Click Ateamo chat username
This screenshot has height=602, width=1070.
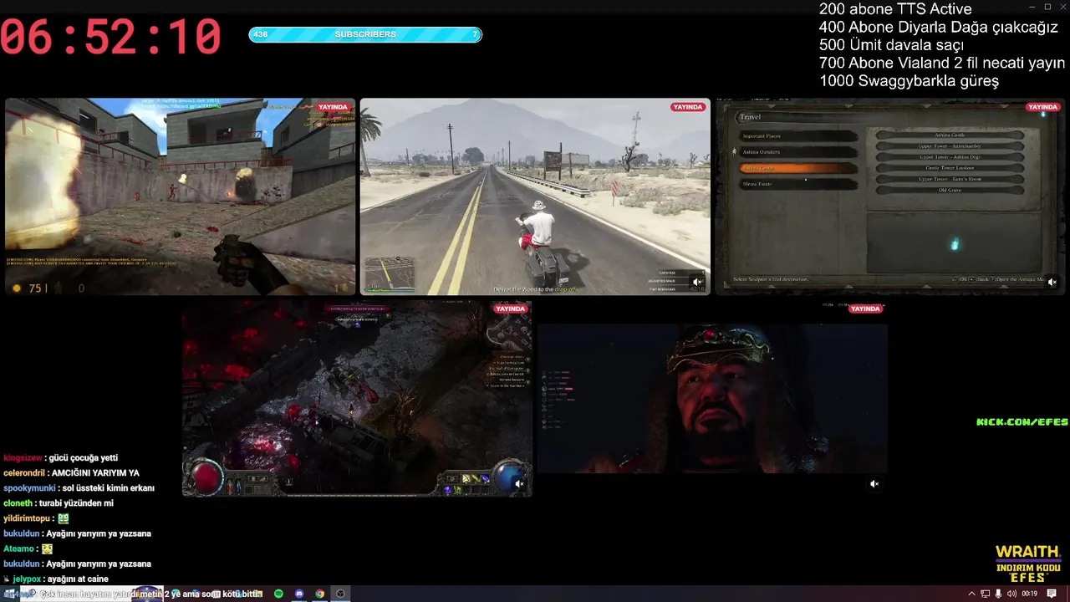click(x=18, y=548)
